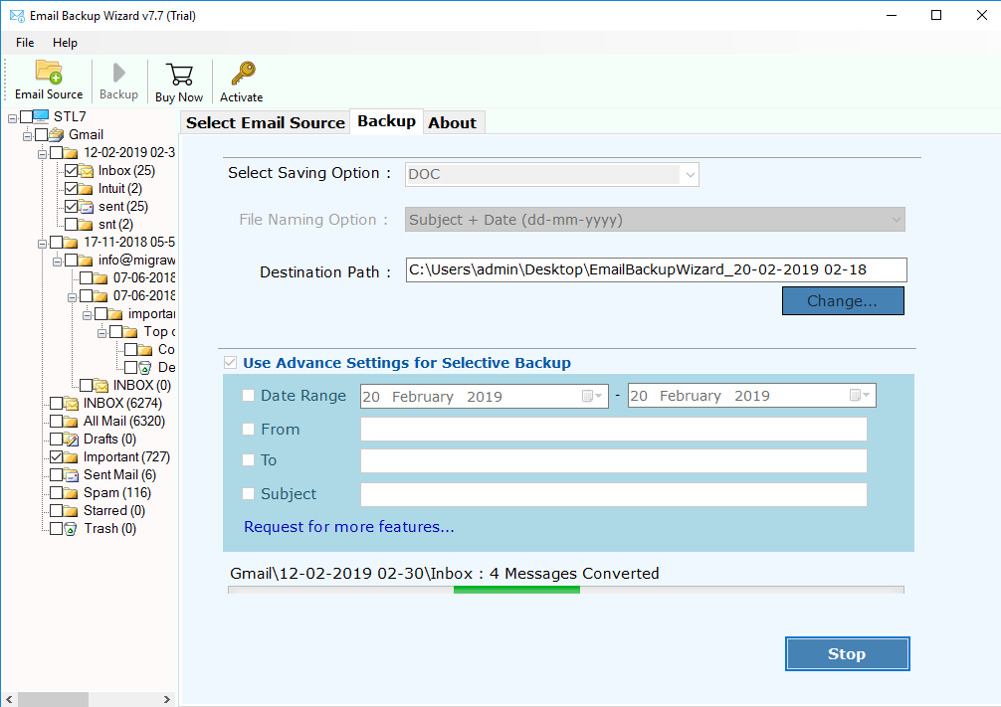Collapse the 12-02-2019 folder node

coord(42,154)
